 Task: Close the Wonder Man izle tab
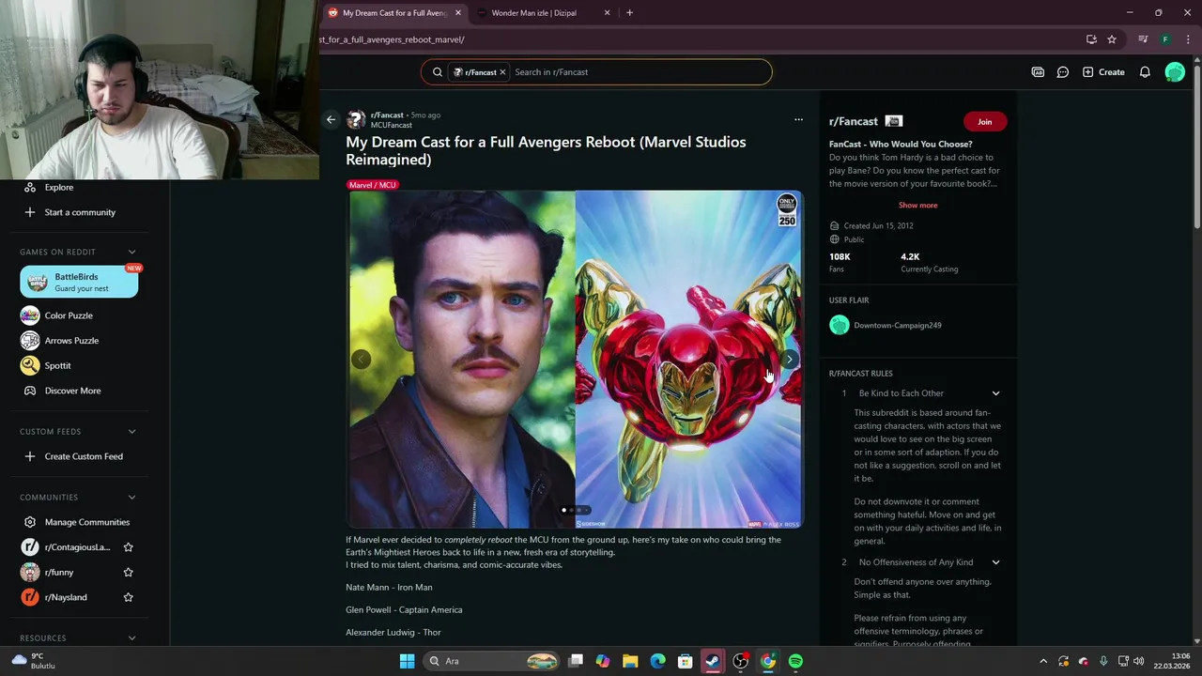point(607,13)
